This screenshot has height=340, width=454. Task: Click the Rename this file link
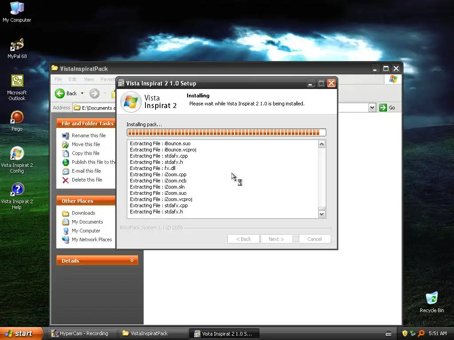[x=89, y=135]
